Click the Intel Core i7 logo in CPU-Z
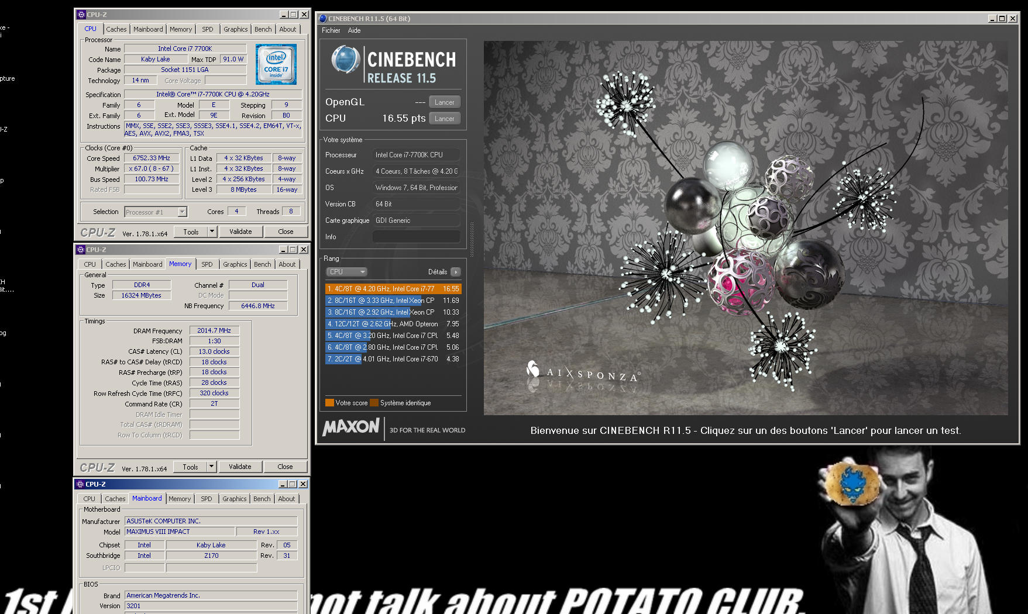The height and width of the screenshot is (614, 1028). [276, 64]
